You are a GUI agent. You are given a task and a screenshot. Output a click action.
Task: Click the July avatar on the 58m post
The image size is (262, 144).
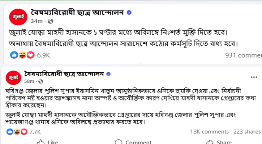(13, 77)
